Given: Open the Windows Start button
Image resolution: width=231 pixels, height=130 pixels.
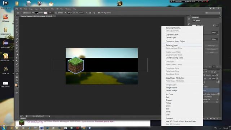Looking at the screenshot, I should click(x=4, y=127).
